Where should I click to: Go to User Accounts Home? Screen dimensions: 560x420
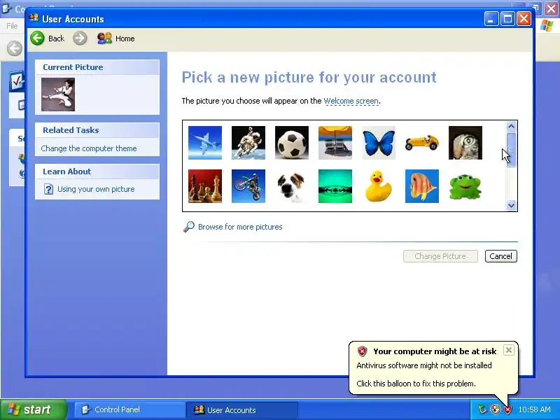(x=115, y=38)
